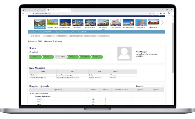Click the Role column header in Deal Members

coord(99,72)
